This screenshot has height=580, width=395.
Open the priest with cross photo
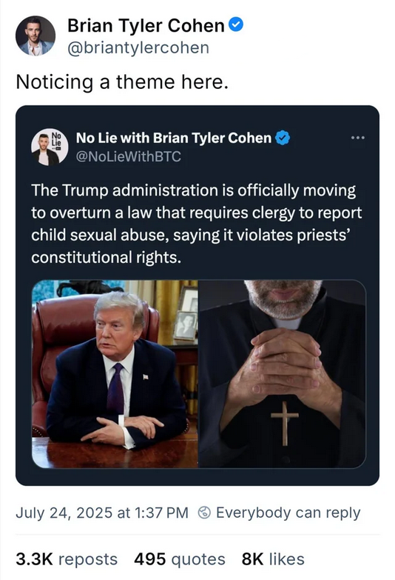point(283,374)
